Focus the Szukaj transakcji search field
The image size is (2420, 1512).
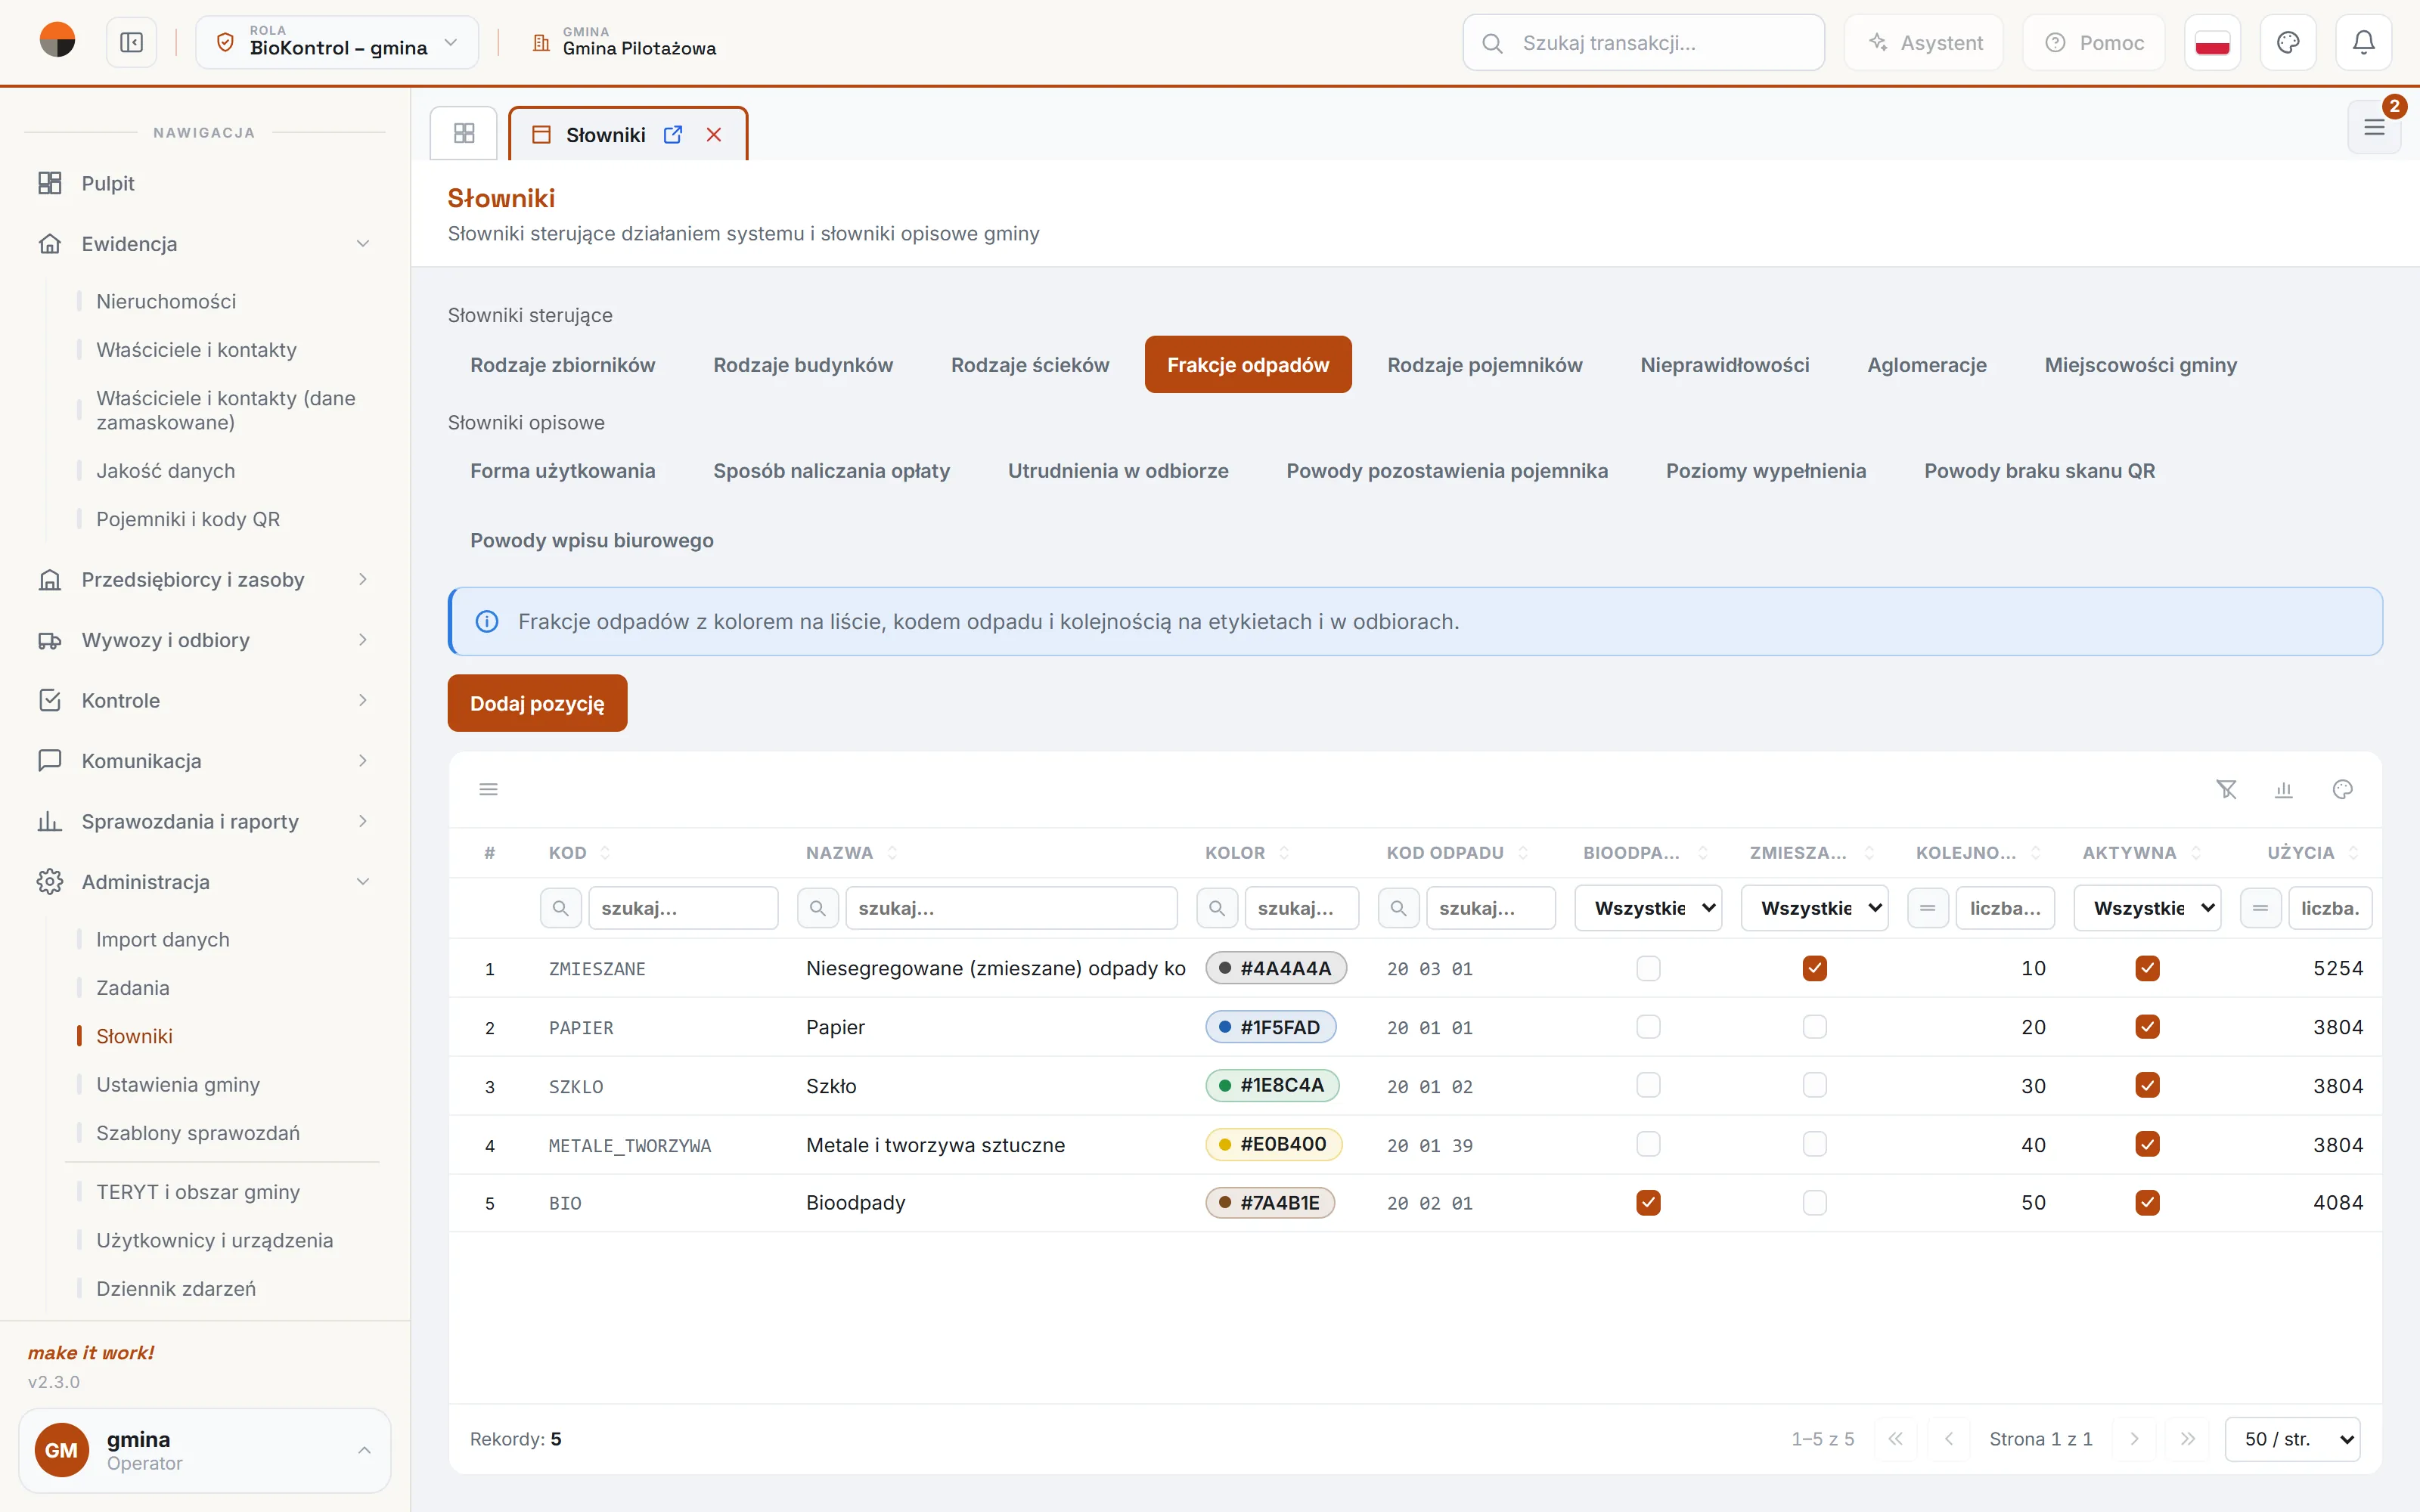pyautogui.click(x=1643, y=42)
